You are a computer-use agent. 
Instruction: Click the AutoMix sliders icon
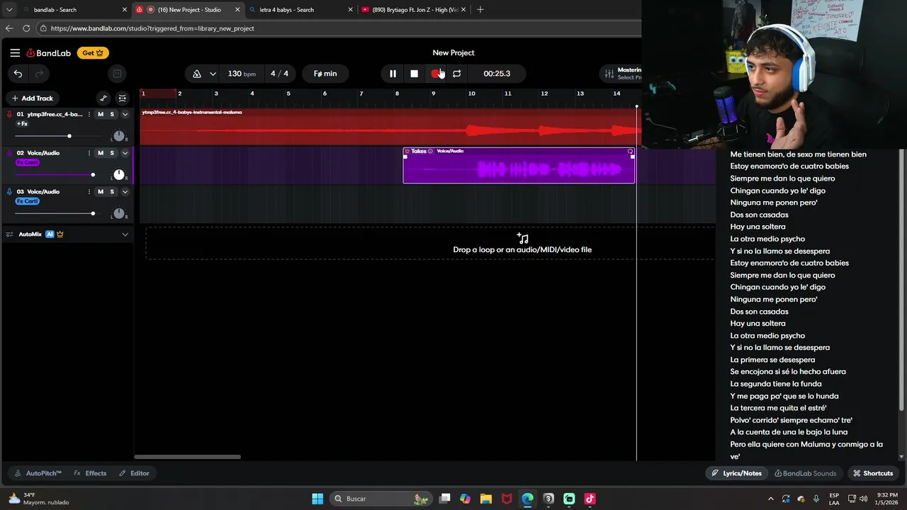click(x=10, y=234)
